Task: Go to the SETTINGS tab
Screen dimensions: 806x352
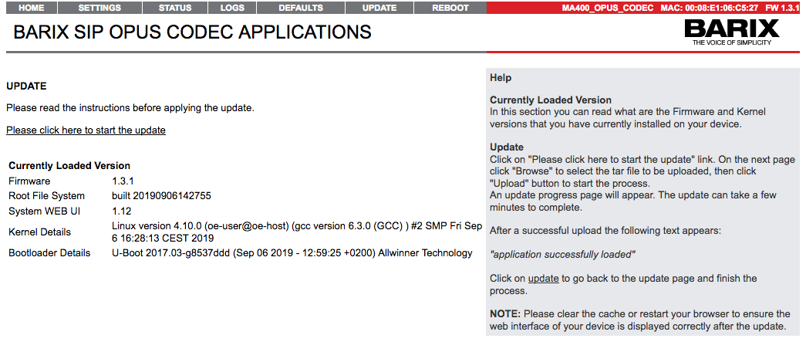Action: click(x=99, y=8)
